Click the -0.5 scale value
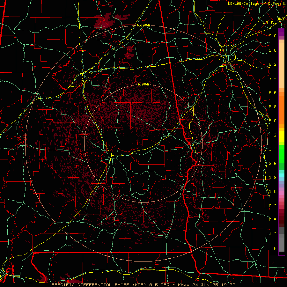 (x=271, y=220)
